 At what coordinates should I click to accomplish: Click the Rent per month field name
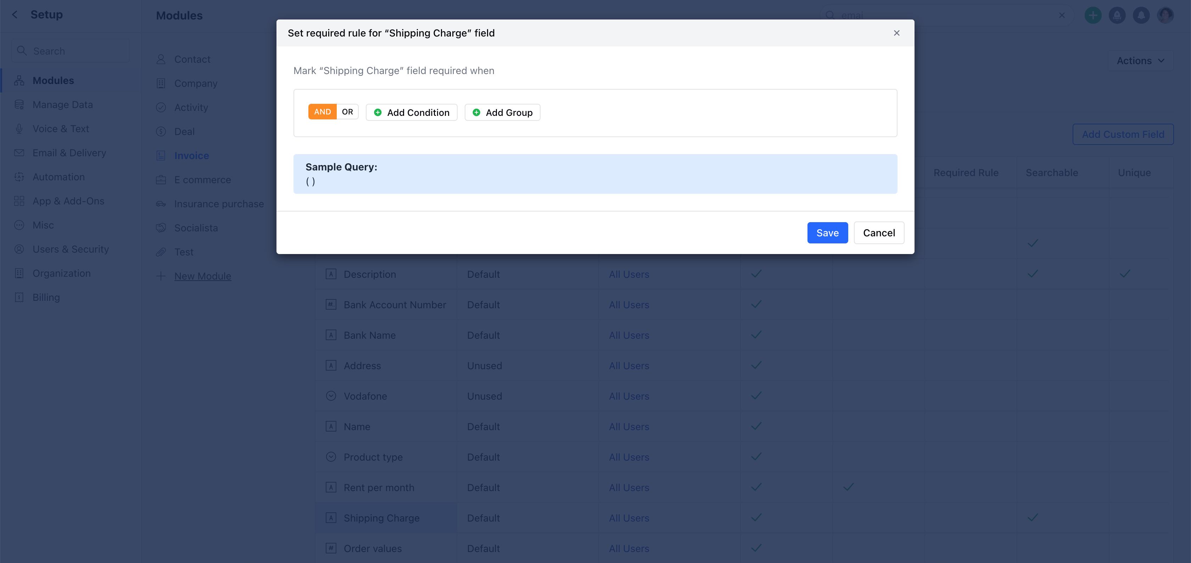tap(379, 487)
